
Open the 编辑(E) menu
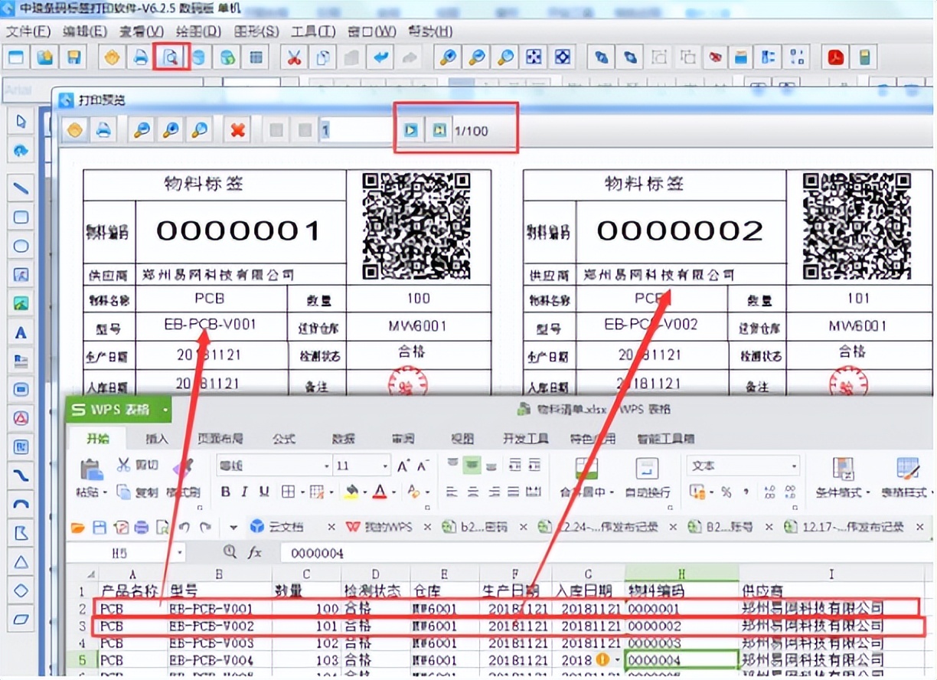click(x=85, y=31)
